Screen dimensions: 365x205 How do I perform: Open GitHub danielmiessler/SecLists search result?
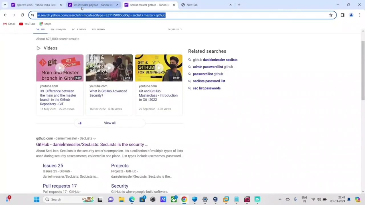[x=92, y=145]
